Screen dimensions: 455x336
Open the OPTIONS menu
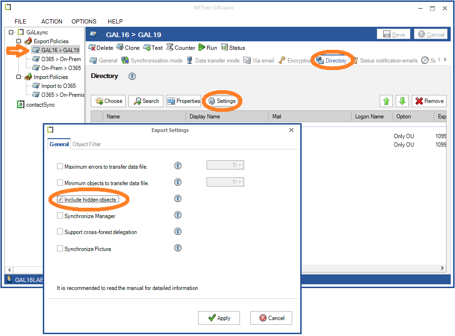click(84, 22)
